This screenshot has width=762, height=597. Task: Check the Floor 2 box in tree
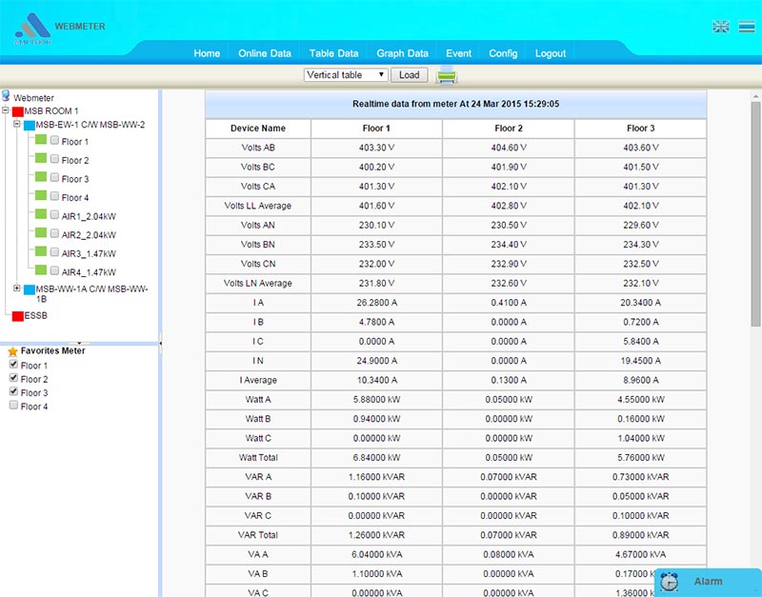click(54, 159)
